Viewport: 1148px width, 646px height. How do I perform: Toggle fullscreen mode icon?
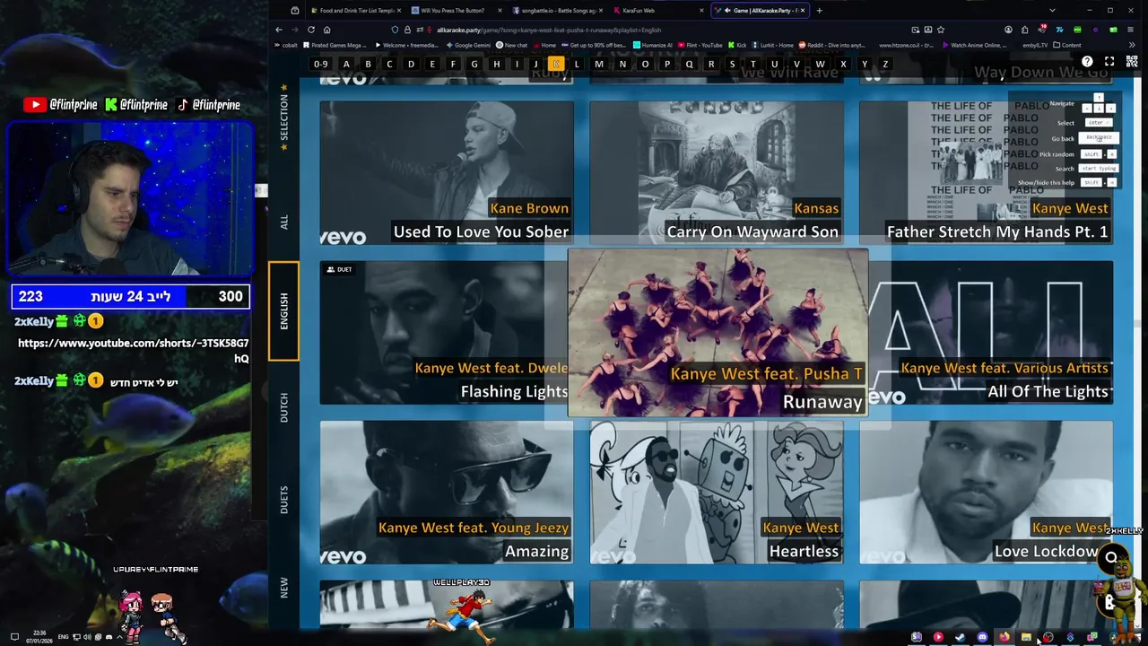1109,62
